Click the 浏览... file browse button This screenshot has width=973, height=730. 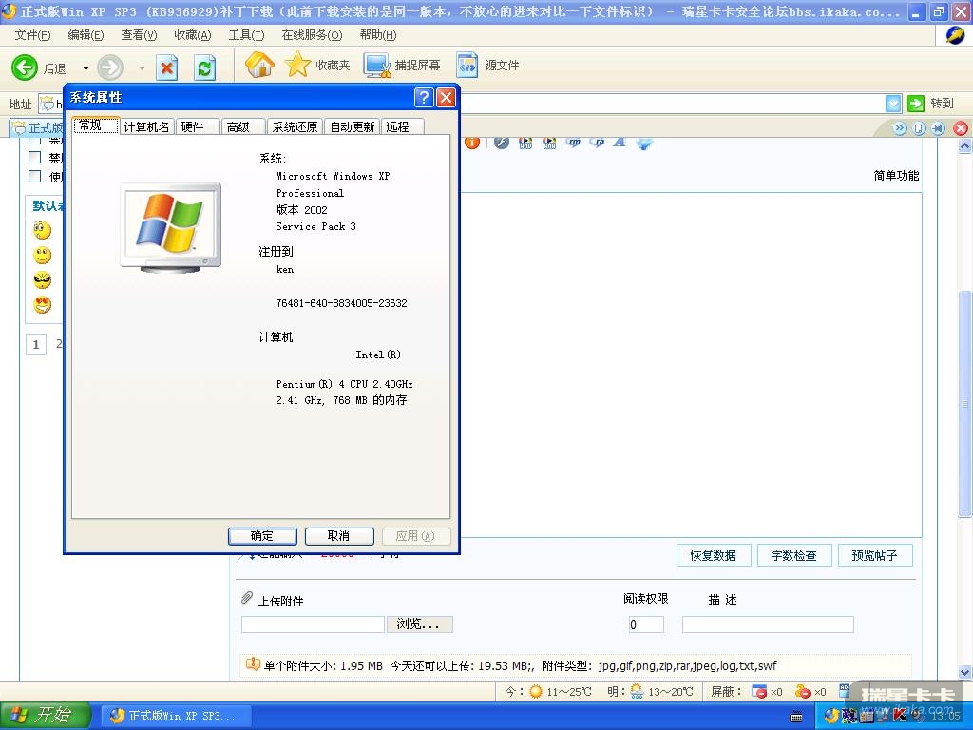pos(419,624)
